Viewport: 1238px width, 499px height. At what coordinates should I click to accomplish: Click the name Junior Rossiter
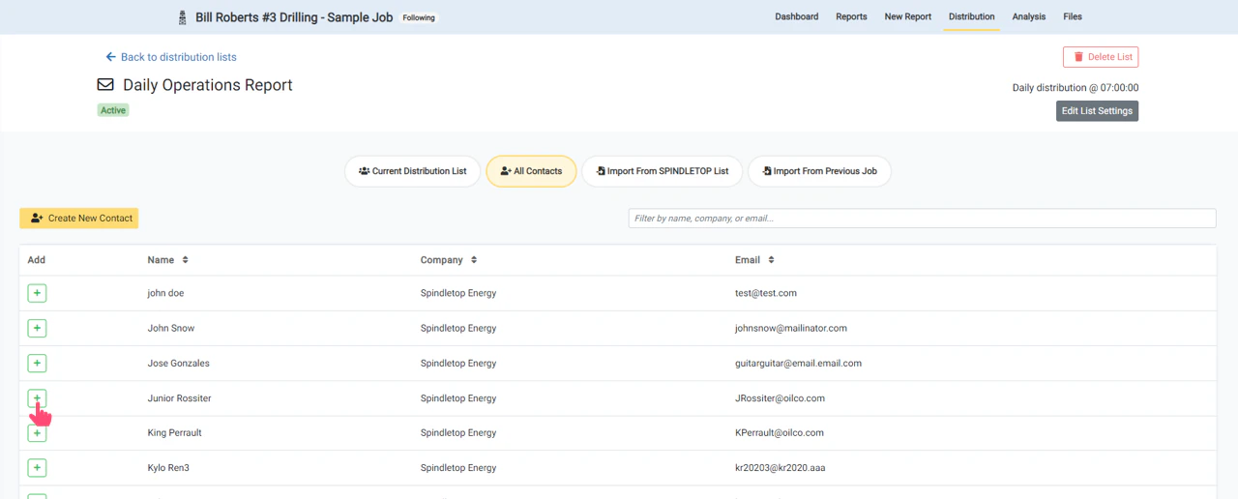[179, 398]
